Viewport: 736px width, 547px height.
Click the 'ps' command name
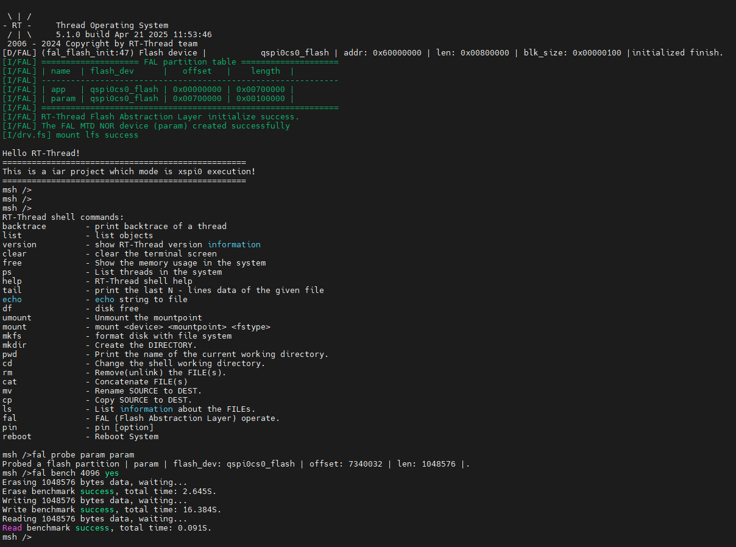[x=7, y=272]
